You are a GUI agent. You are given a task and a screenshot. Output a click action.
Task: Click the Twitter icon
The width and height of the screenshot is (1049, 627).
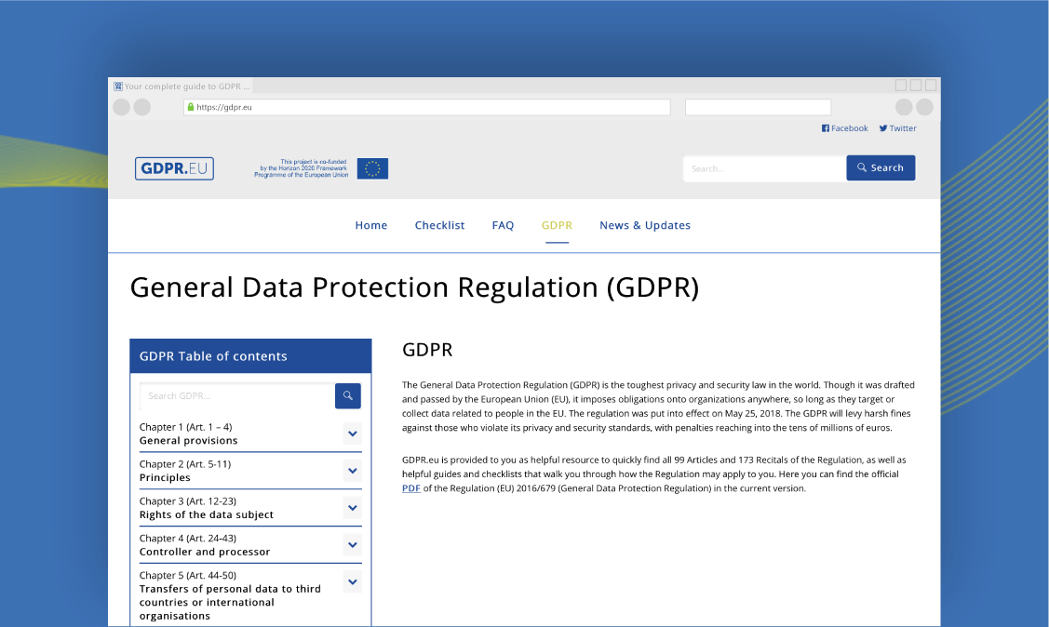[x=881, y=127]
